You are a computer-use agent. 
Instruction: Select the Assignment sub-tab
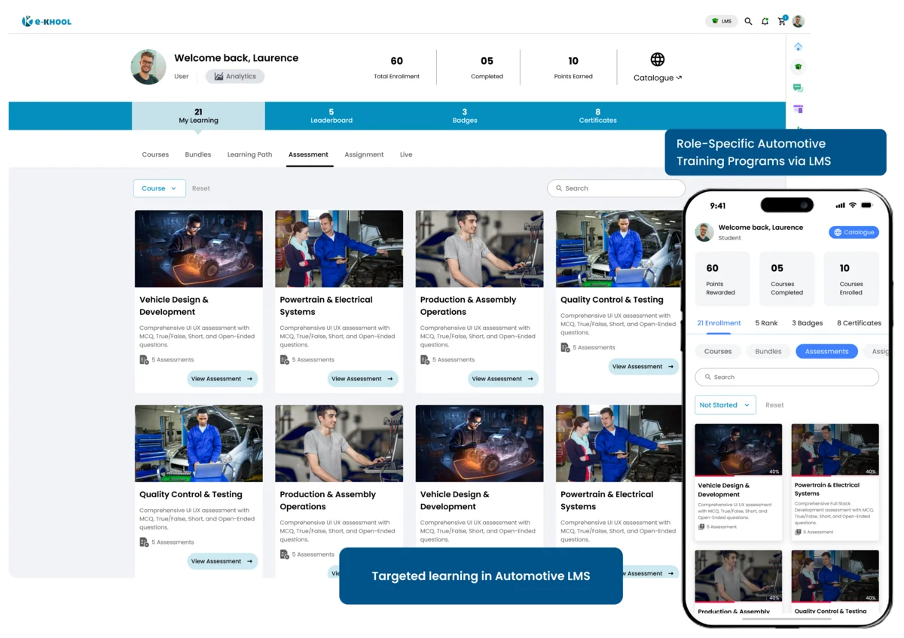point(364,154)
